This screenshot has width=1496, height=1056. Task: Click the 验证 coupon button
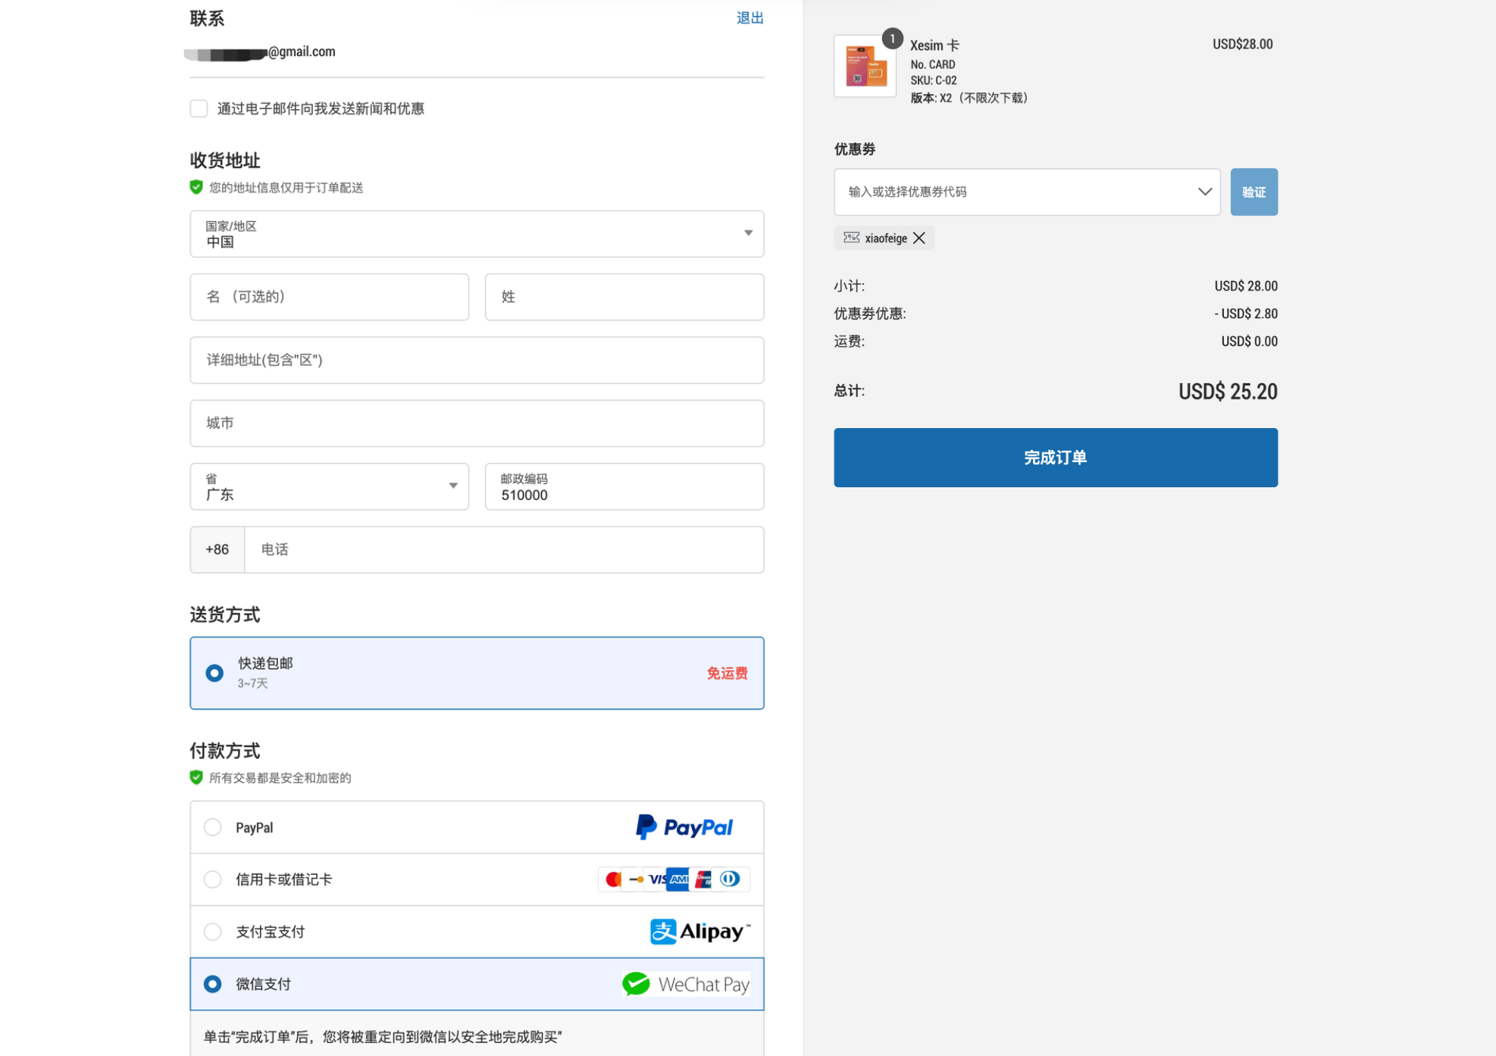pos(1253,192)
